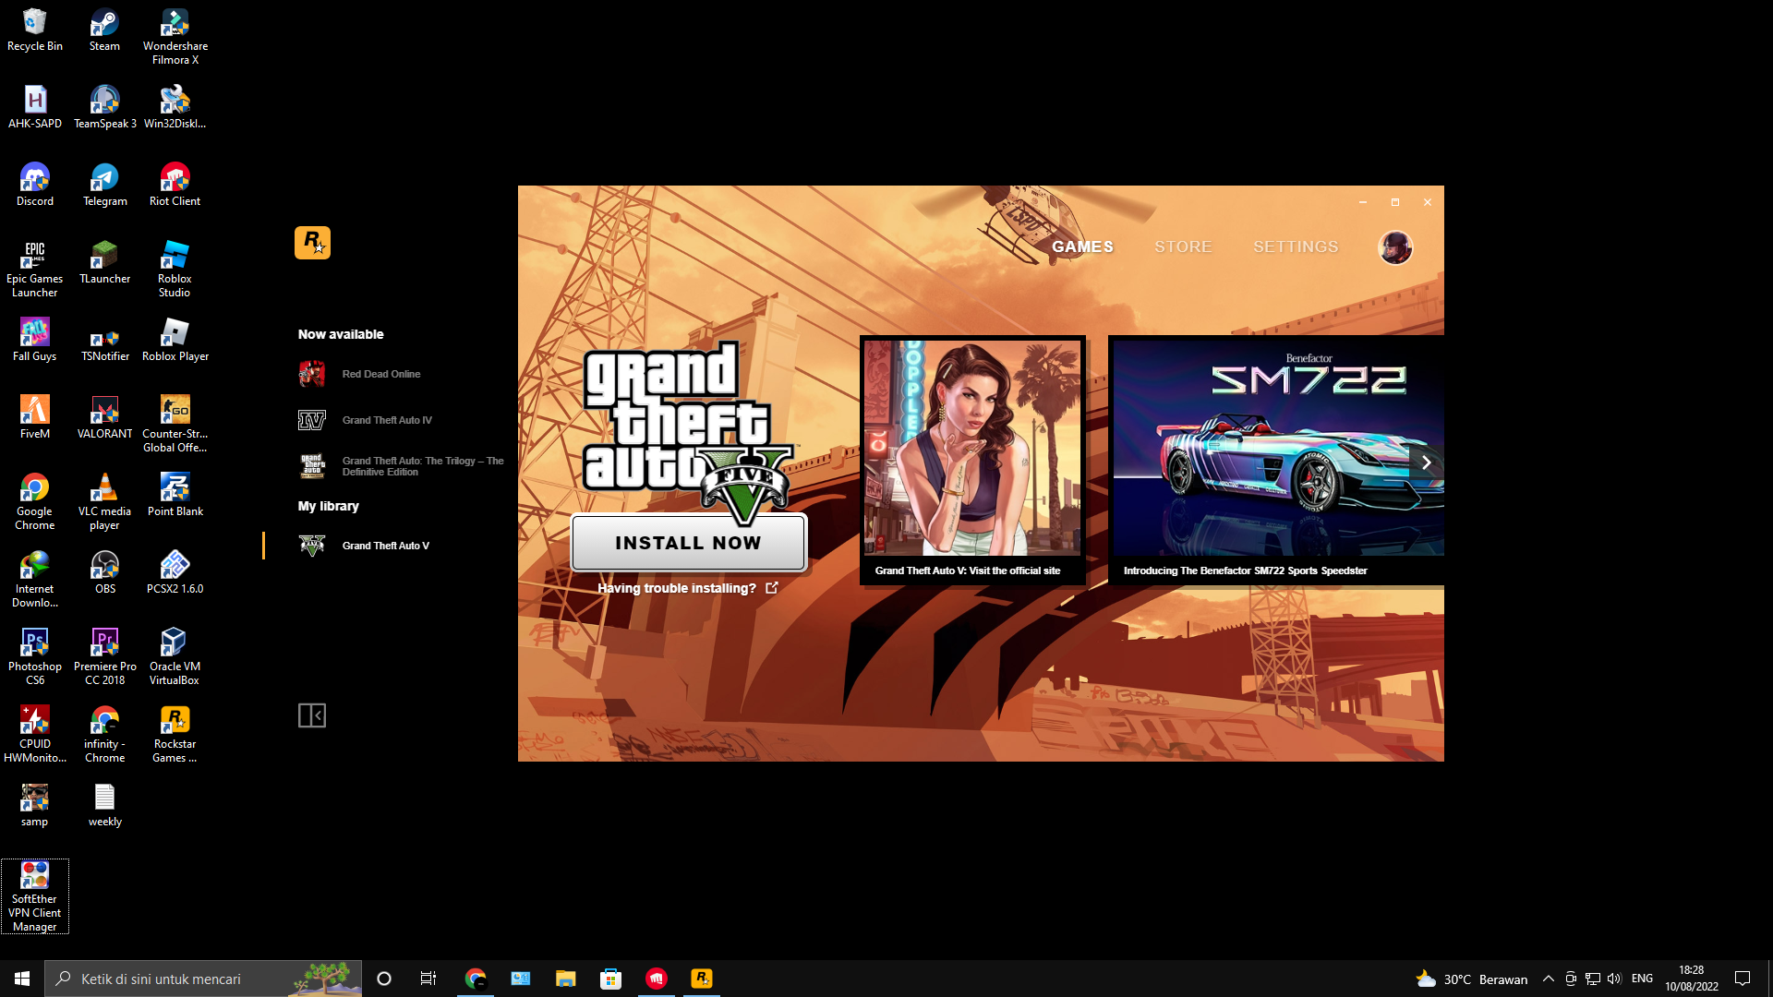Image resolution: width=1773 pixels, height=997 pixels.
Task: Open the weather widget showing 30°C Berawan
Action: 1472,979
